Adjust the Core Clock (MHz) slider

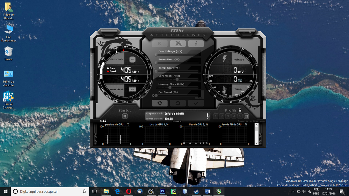[177, 79]
